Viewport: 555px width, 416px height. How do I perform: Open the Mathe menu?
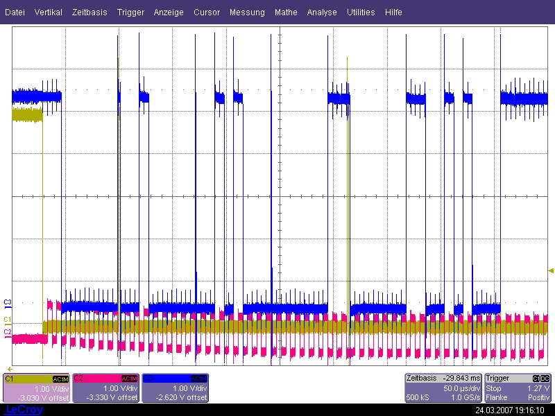(286, 12)
